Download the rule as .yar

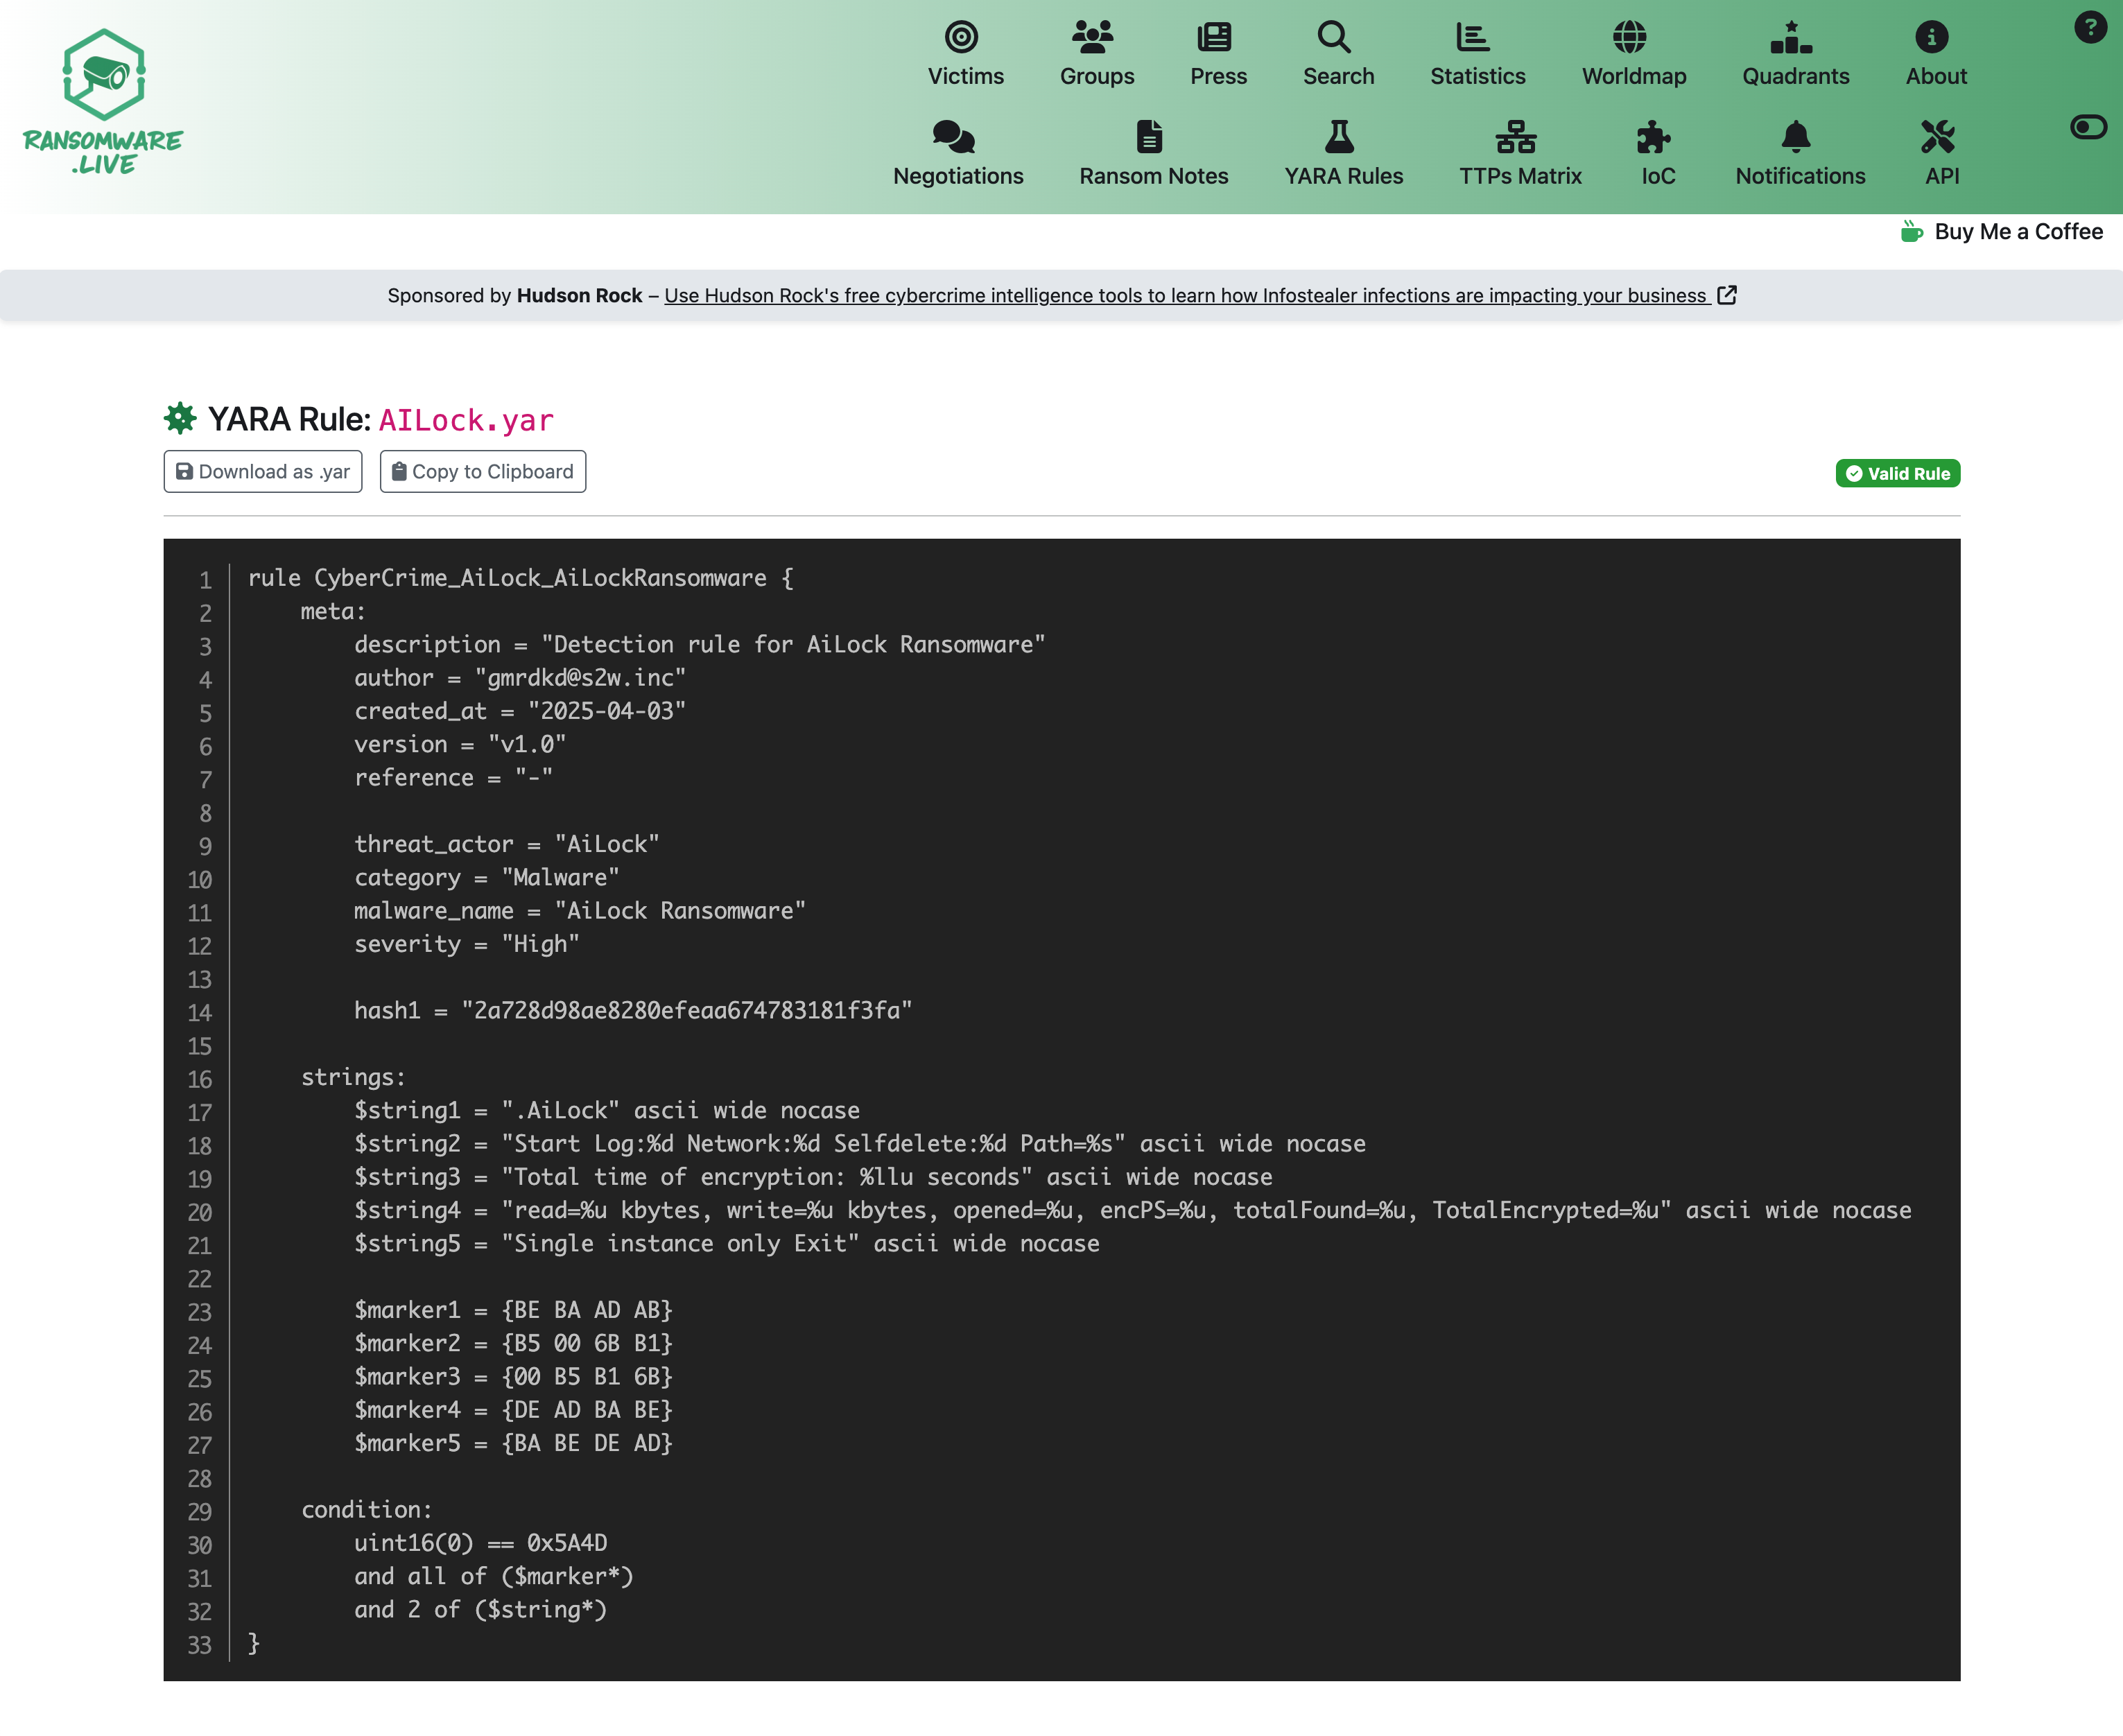(x=263, y=472)
